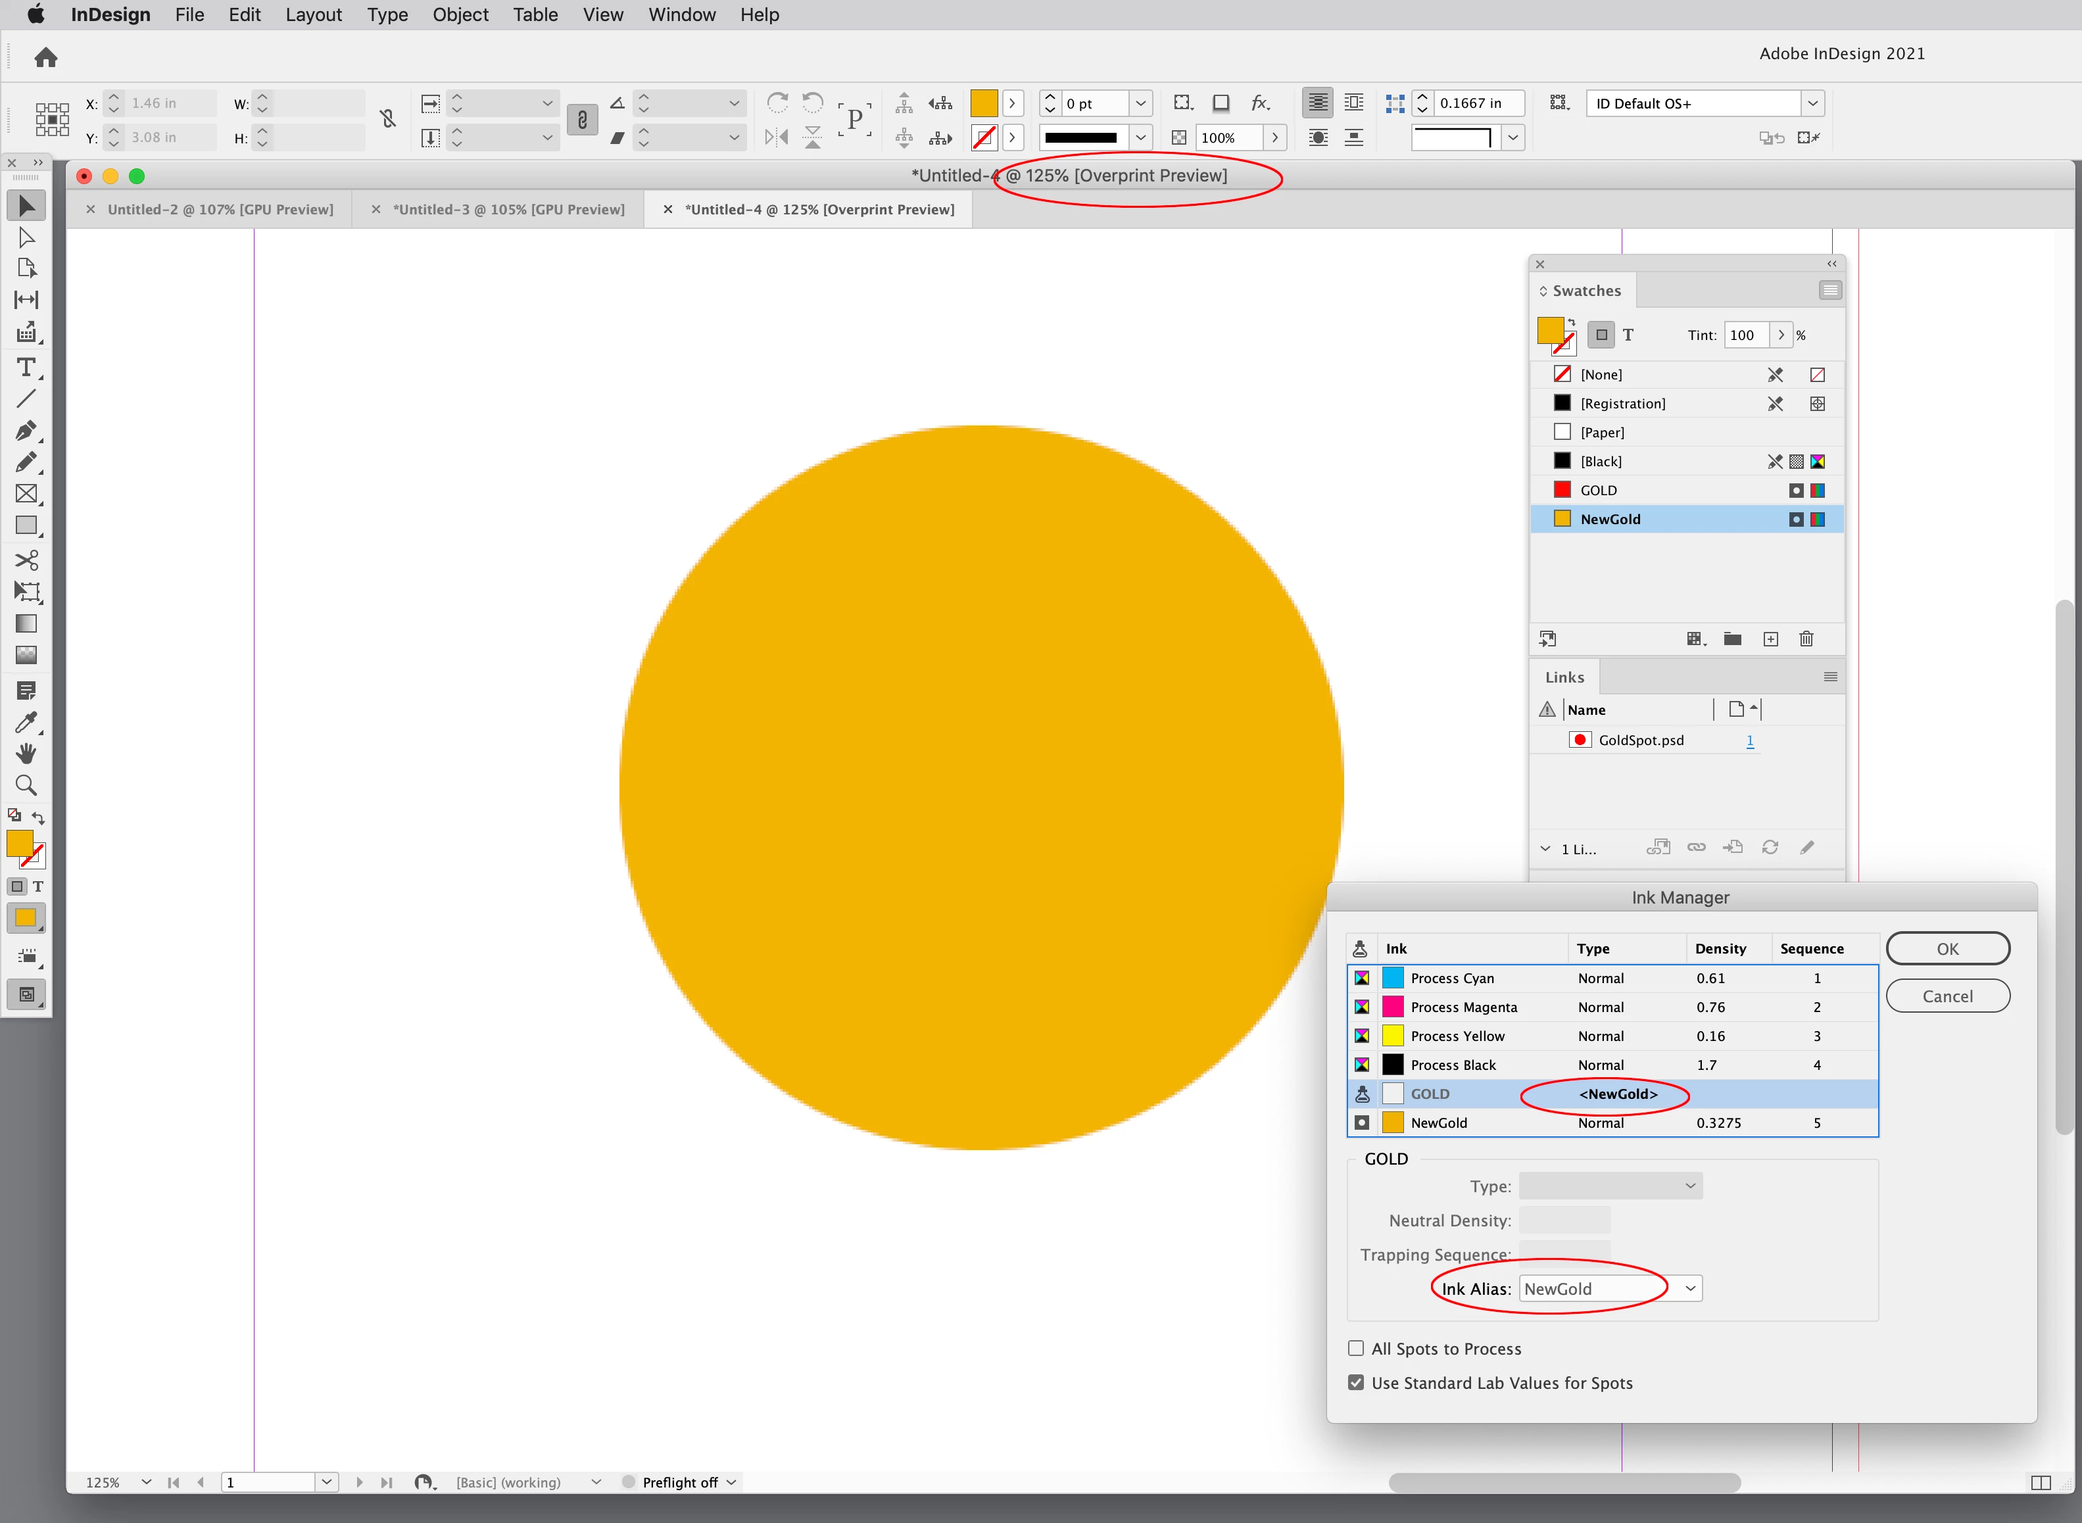Select the Eyedropper tool
The width and height of the screenshot is (2082, 1523).
point(26,723)
